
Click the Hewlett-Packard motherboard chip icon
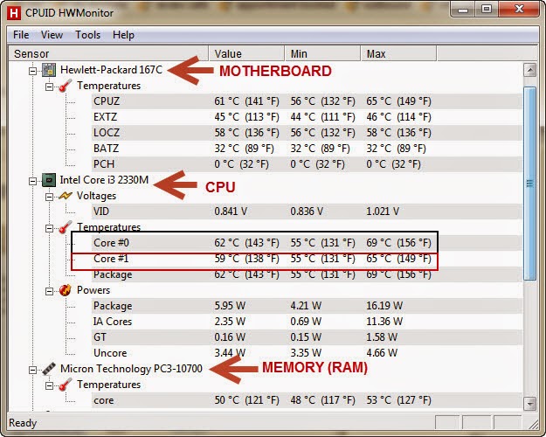pos(49,70)
